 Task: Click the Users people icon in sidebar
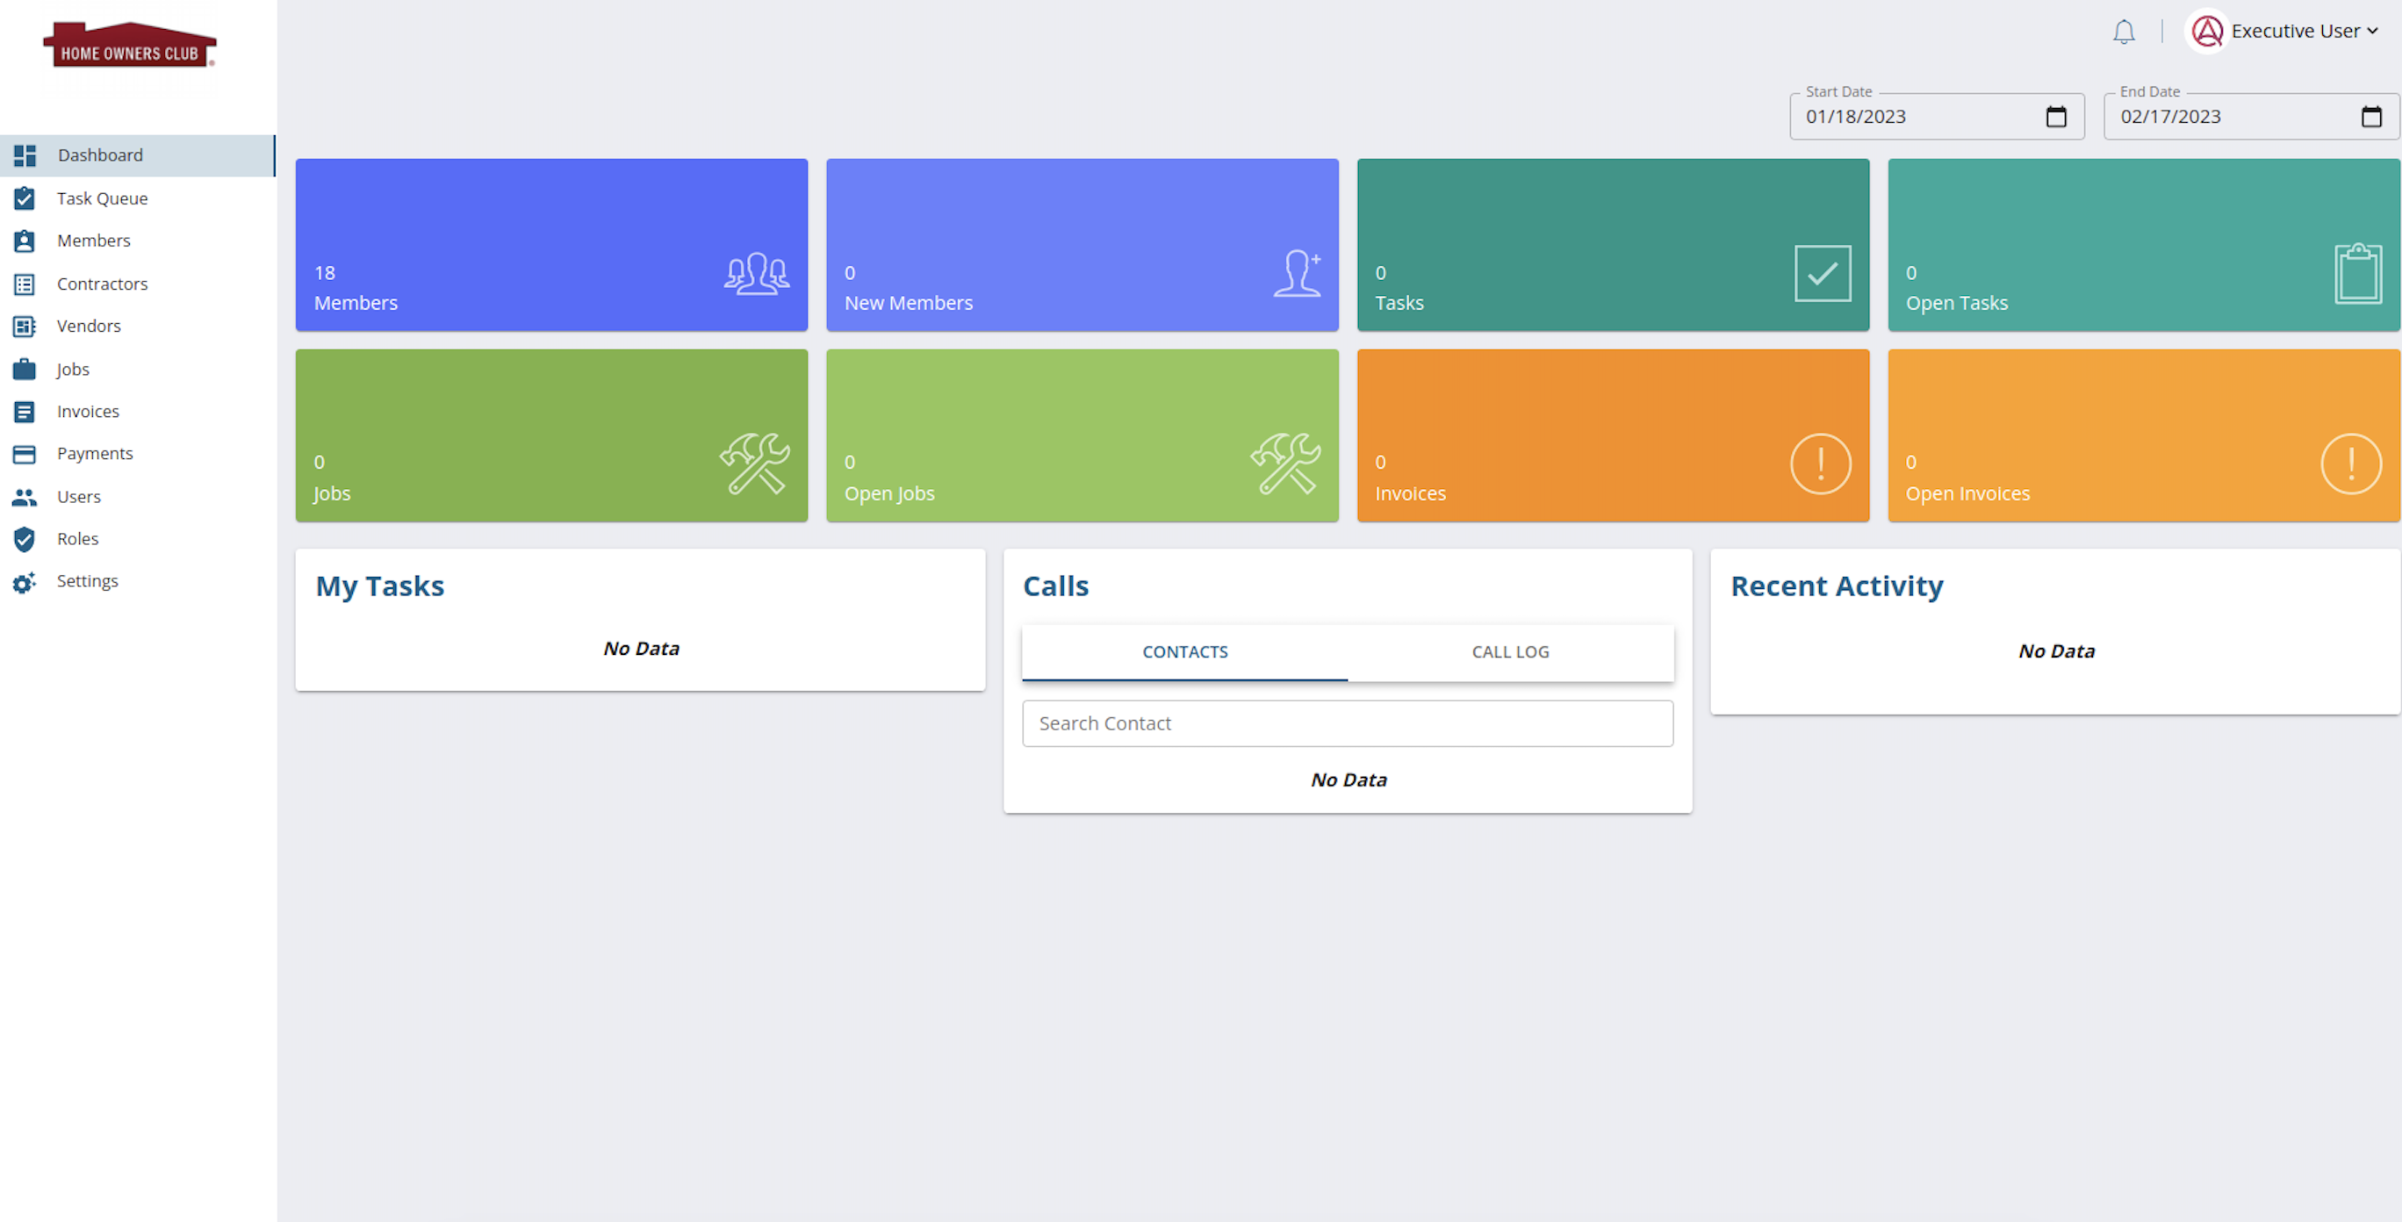(25, 497)
